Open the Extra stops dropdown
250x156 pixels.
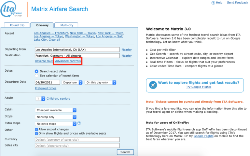coord(56,124)
